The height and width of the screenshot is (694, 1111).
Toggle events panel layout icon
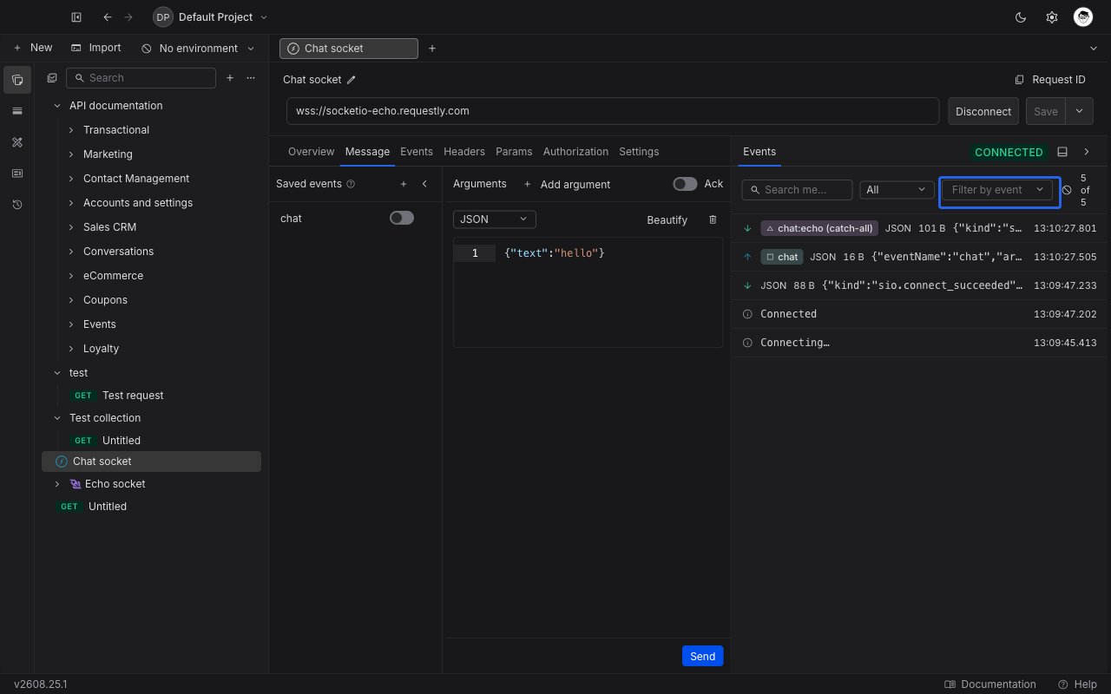(x=1062, y=152)
